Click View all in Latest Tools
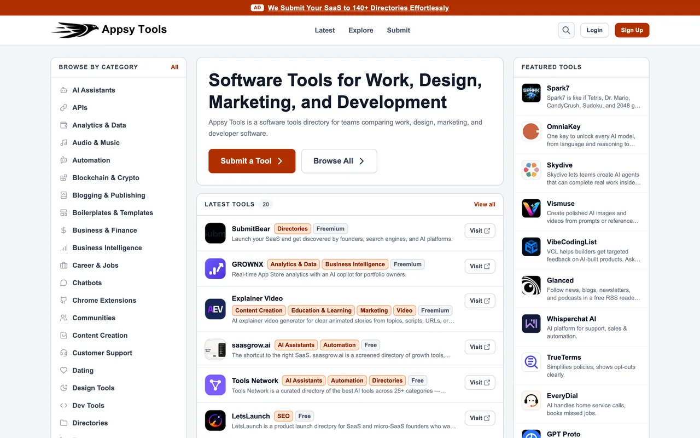 click(x=485, y=204)
